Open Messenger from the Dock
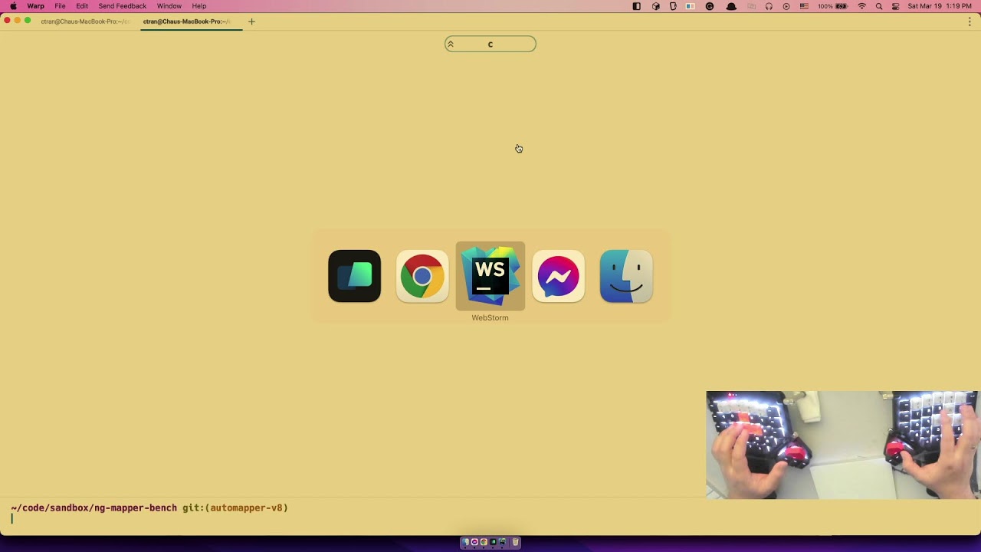The height and width of the screenshot is (552, 981). 474,542
